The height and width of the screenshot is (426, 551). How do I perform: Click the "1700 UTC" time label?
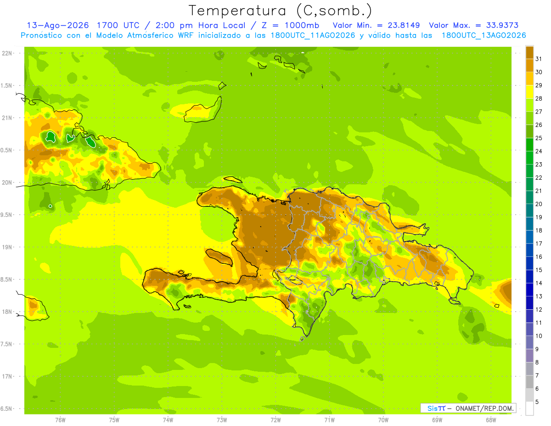[x=119, y=25]
